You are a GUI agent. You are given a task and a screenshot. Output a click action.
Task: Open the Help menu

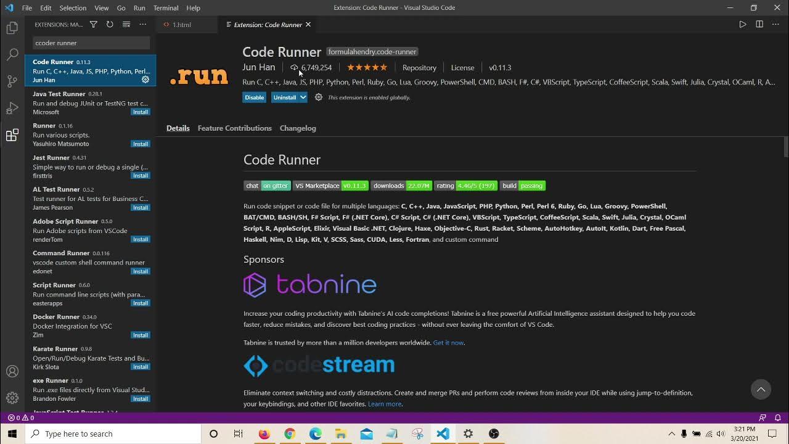pos(194,8)
